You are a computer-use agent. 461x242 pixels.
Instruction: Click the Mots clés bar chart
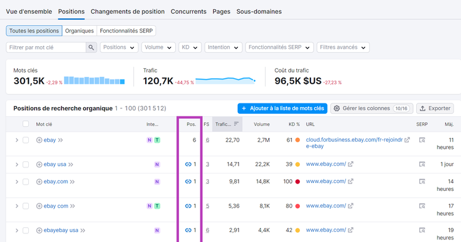95,81
